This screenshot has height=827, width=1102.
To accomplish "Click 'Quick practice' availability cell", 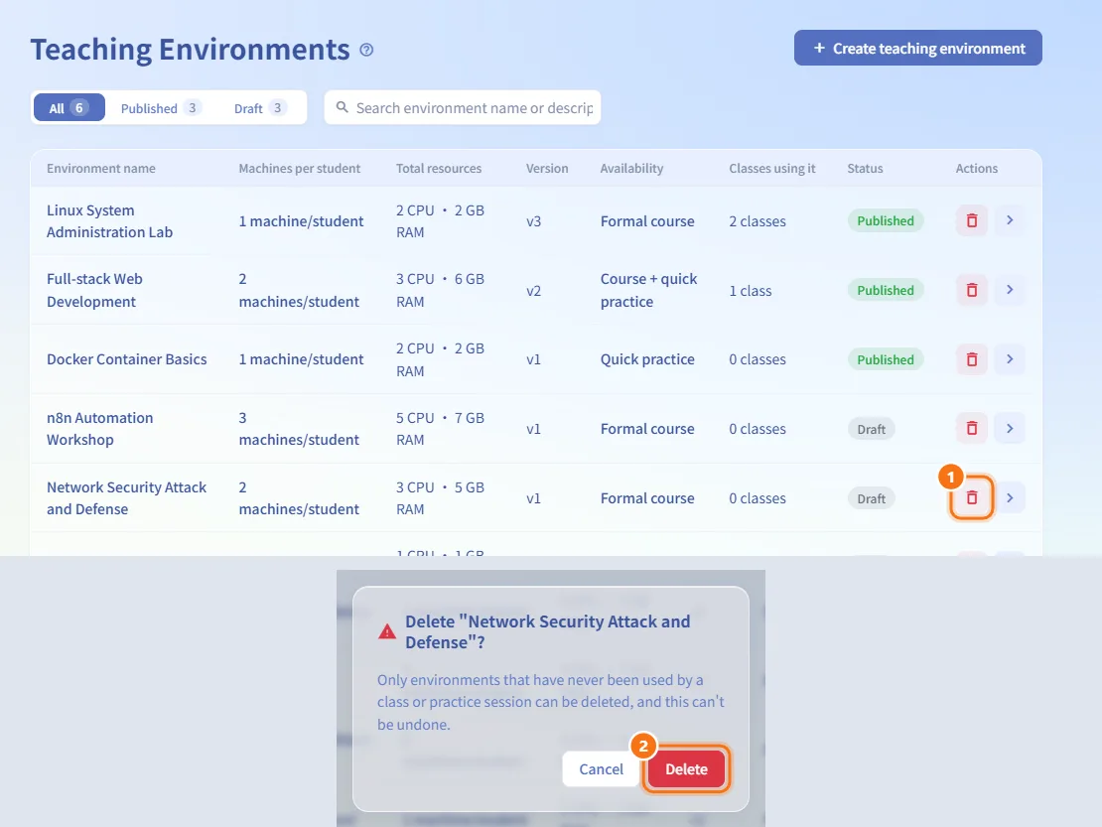I will pos(647,359).
